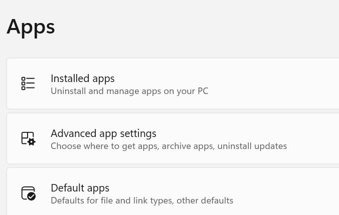
Task: Click the bullet squares of the Installed apps icon
Action: pyautogui.click(x=24, y=83)
